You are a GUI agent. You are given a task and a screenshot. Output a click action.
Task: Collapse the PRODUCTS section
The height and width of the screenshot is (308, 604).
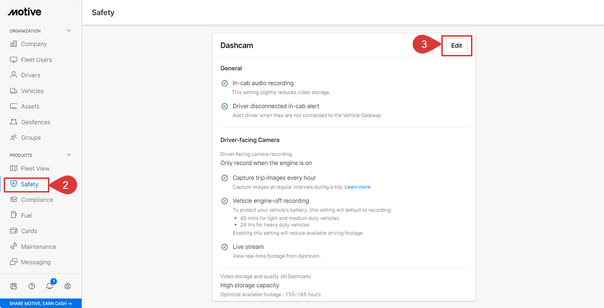69,154
